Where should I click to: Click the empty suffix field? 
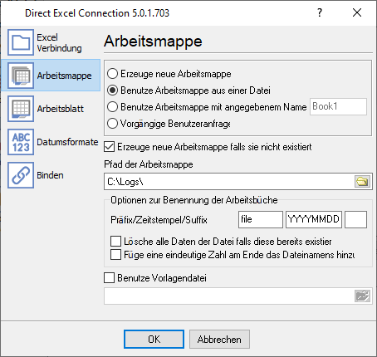tap(355, 219)
